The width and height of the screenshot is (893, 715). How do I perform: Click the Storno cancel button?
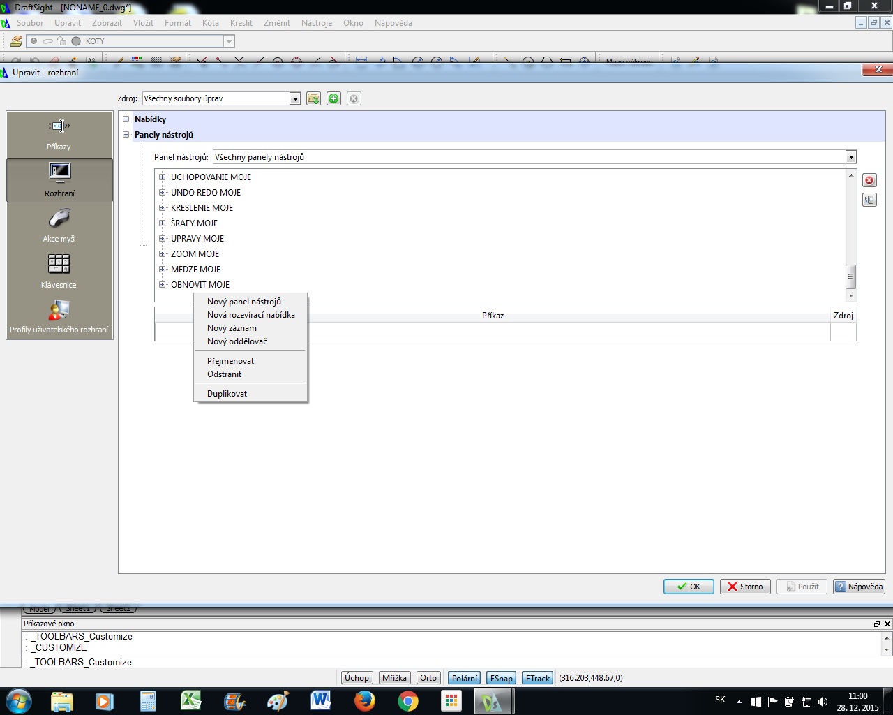(744, 587)
